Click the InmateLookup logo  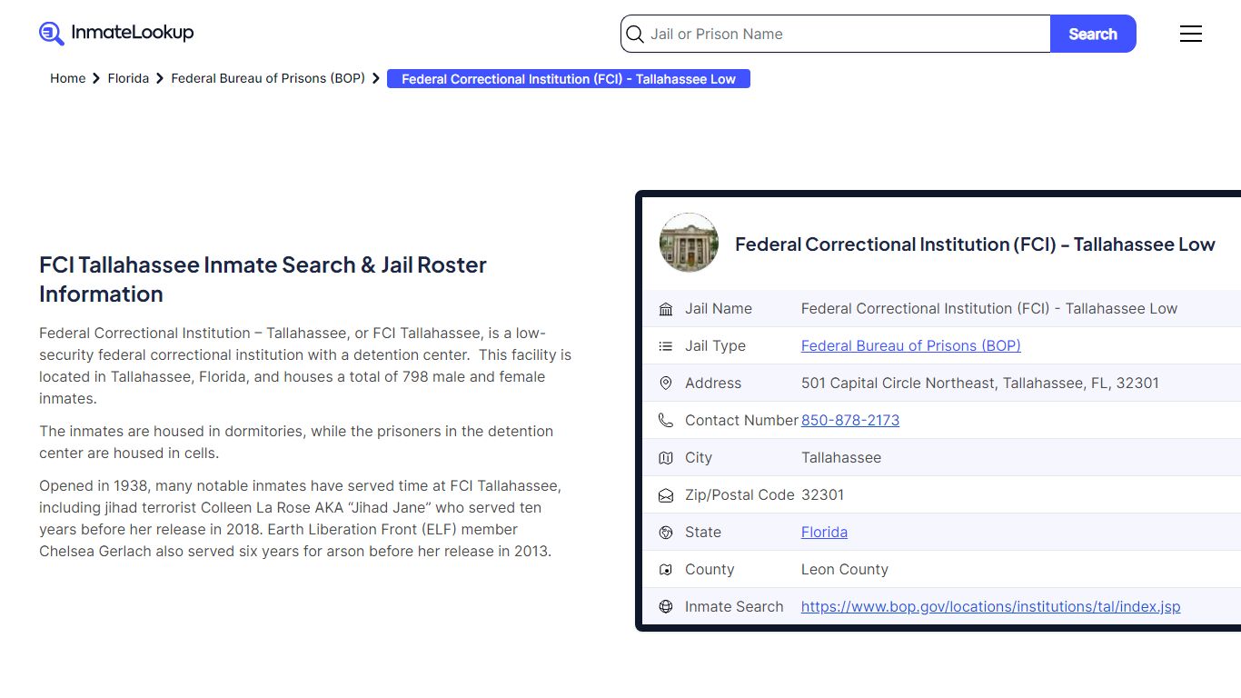(x=116, y=34)
